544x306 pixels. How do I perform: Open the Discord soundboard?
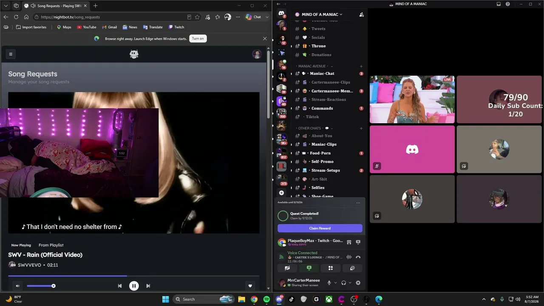[x=352, y=268]
